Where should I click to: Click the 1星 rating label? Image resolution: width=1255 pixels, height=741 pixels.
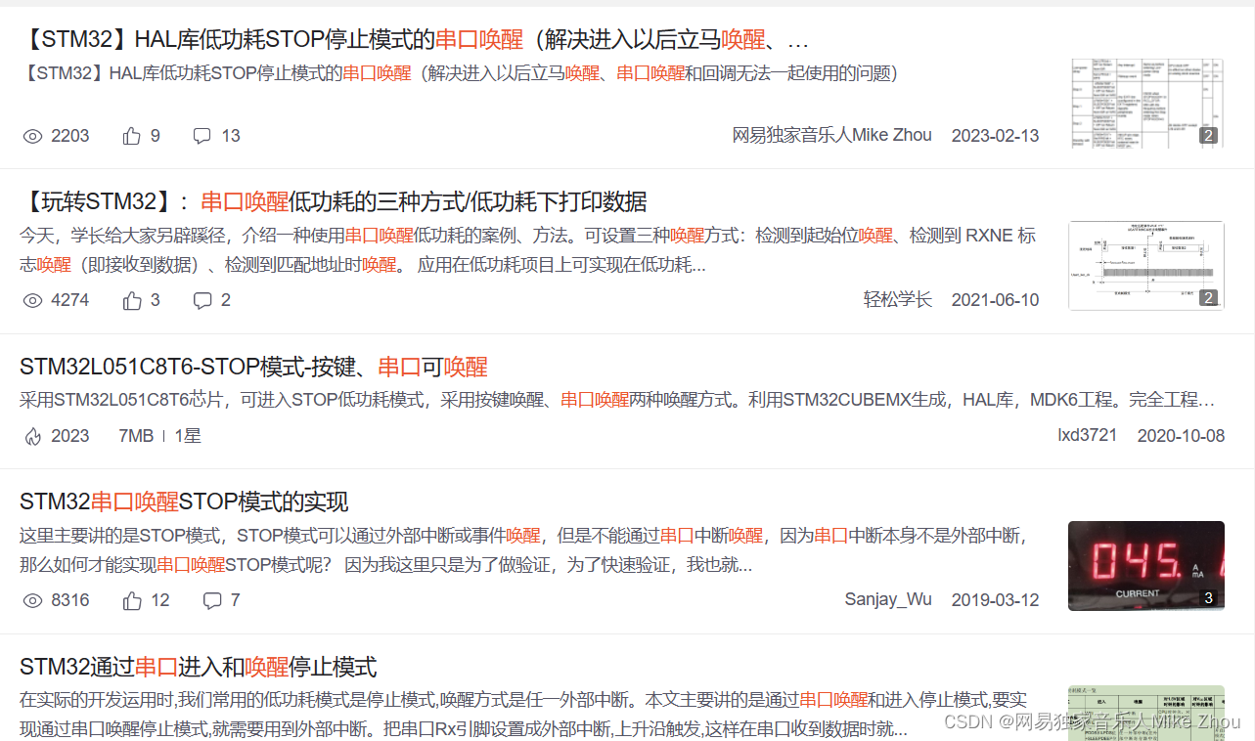click(187, 436)
